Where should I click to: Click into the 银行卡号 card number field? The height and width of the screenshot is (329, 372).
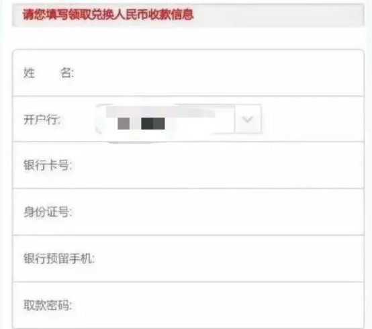coord(217,165)
